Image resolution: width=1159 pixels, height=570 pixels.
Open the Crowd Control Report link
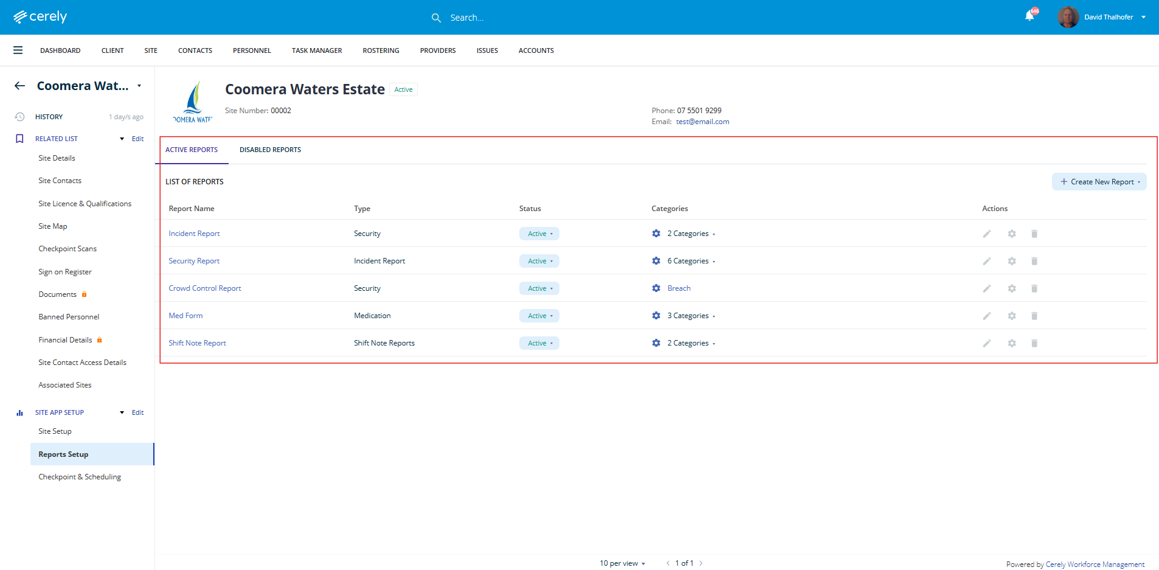[x=204, y=288]
